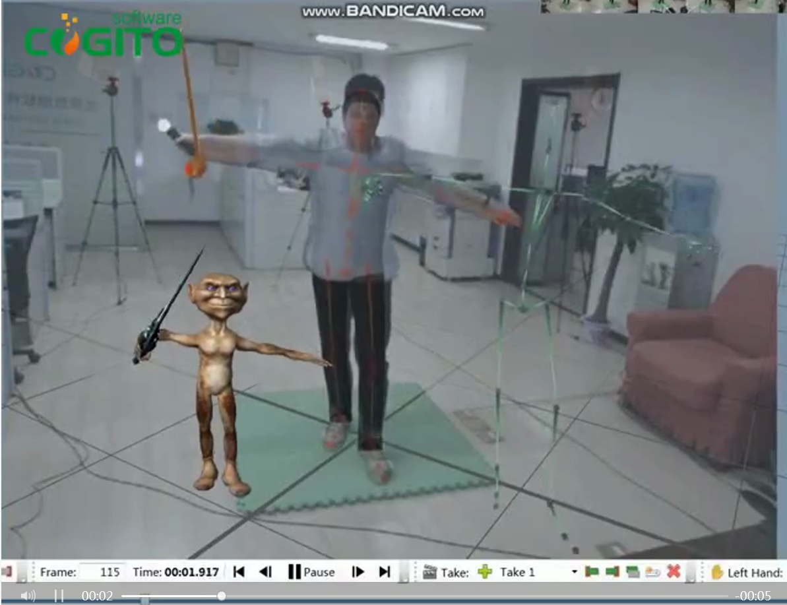The image size is (787, 605).
Task: Click the video progress slider knob
Action: pyautogui.click(x=222, y=596)
